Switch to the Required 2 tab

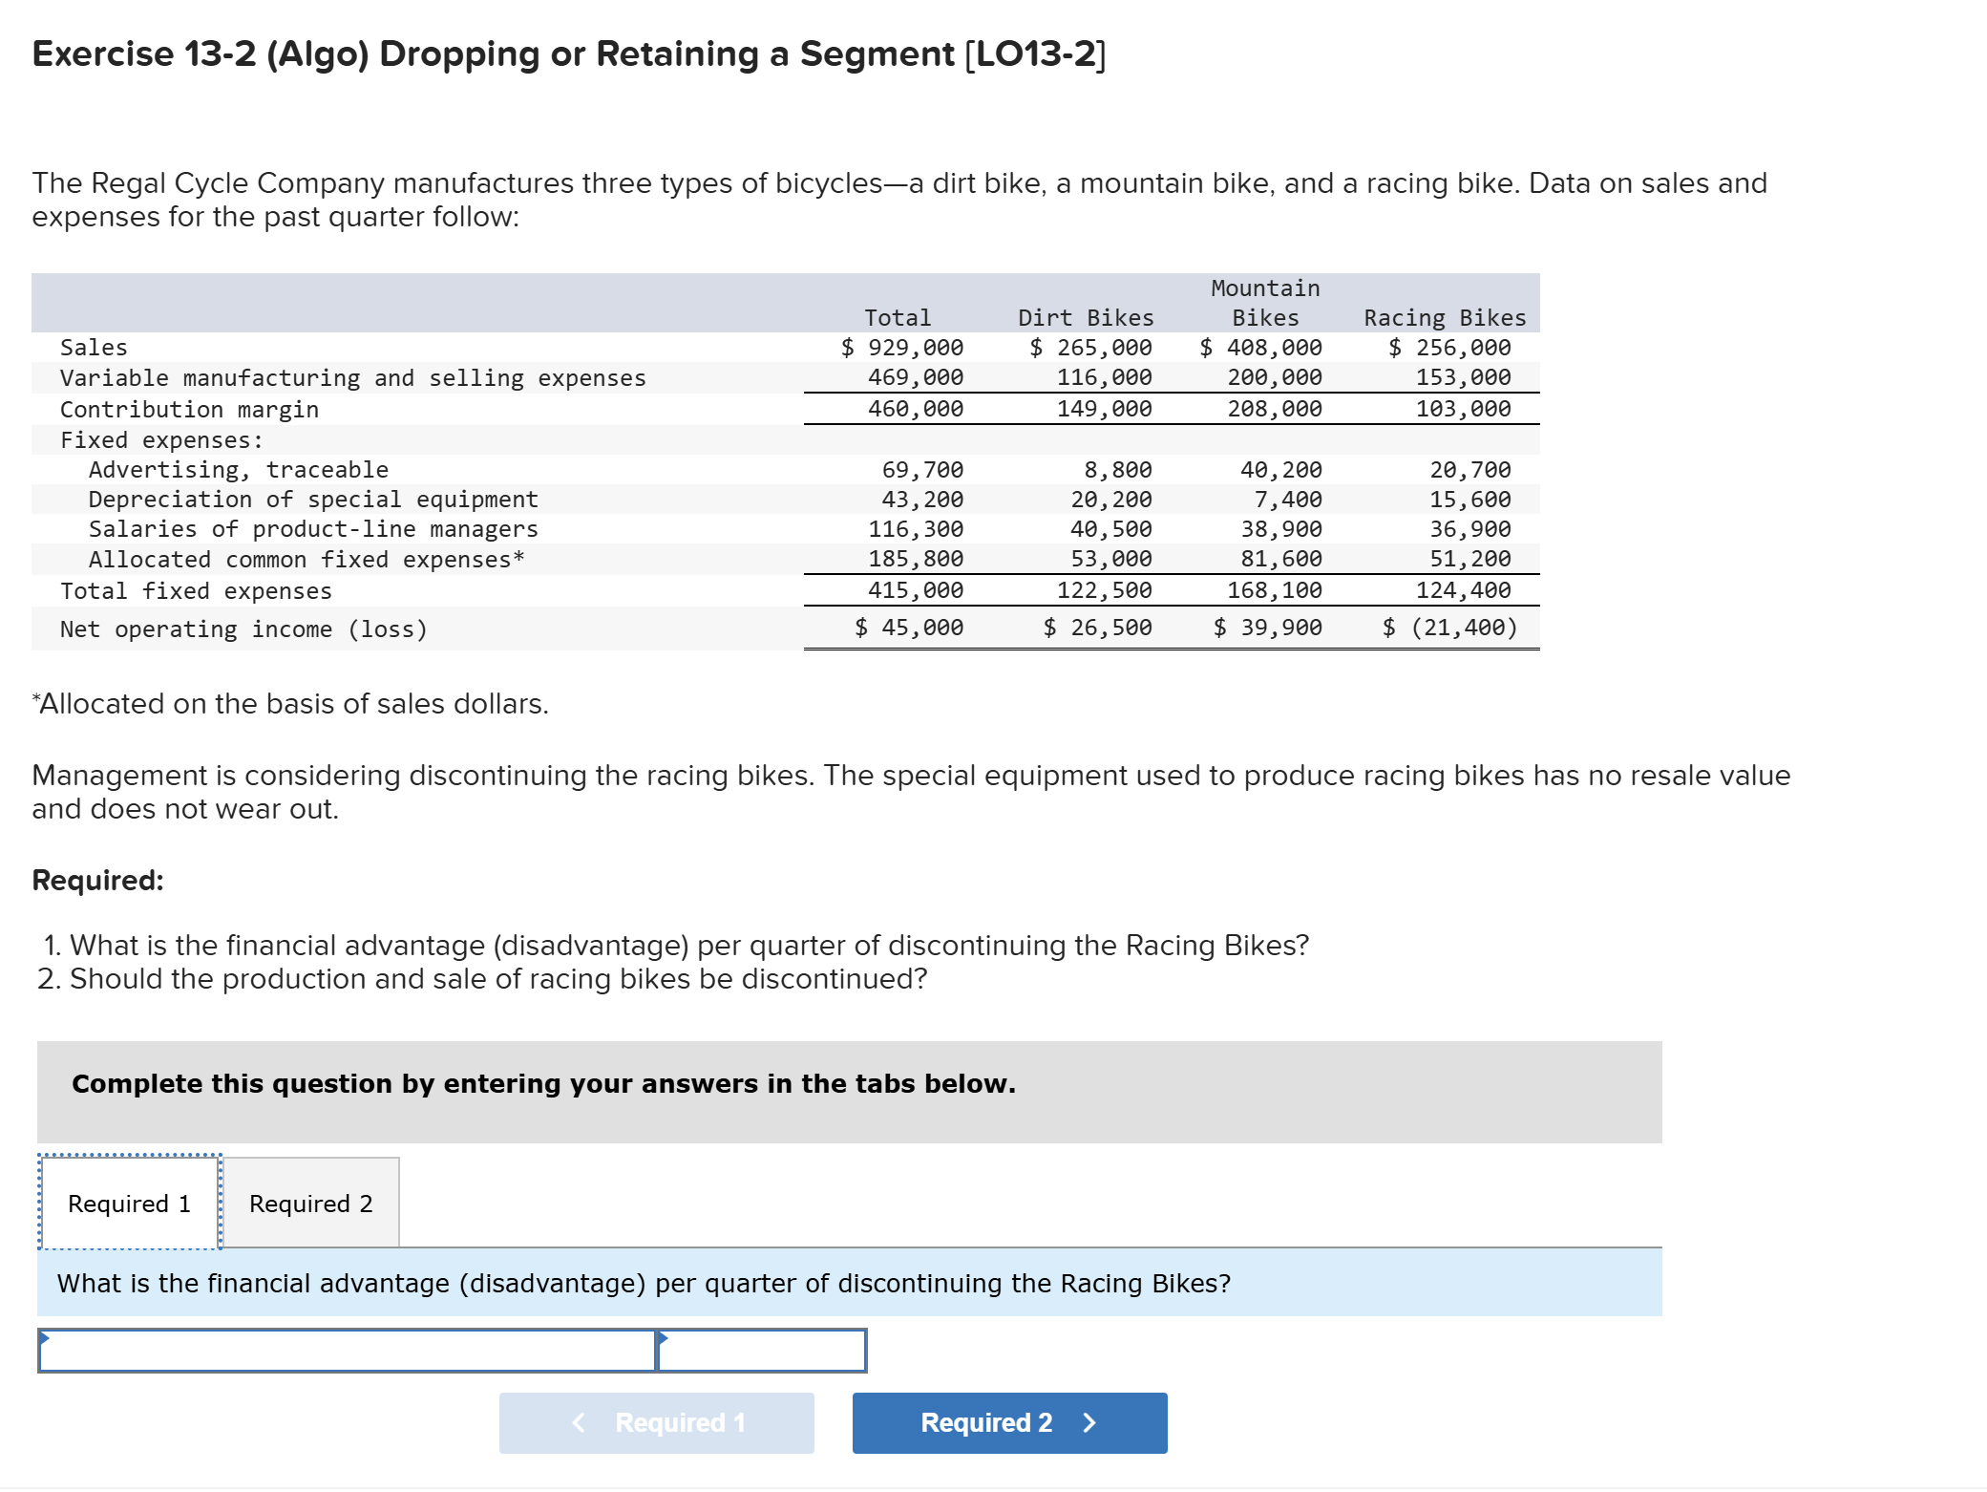click(309, 1203)
